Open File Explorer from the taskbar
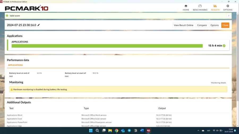 point(110,131)
